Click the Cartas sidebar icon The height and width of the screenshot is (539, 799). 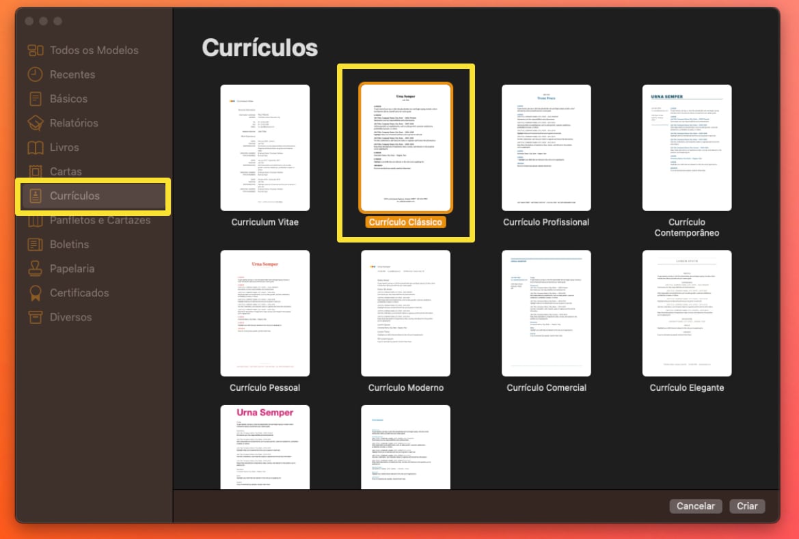[36, 171]
